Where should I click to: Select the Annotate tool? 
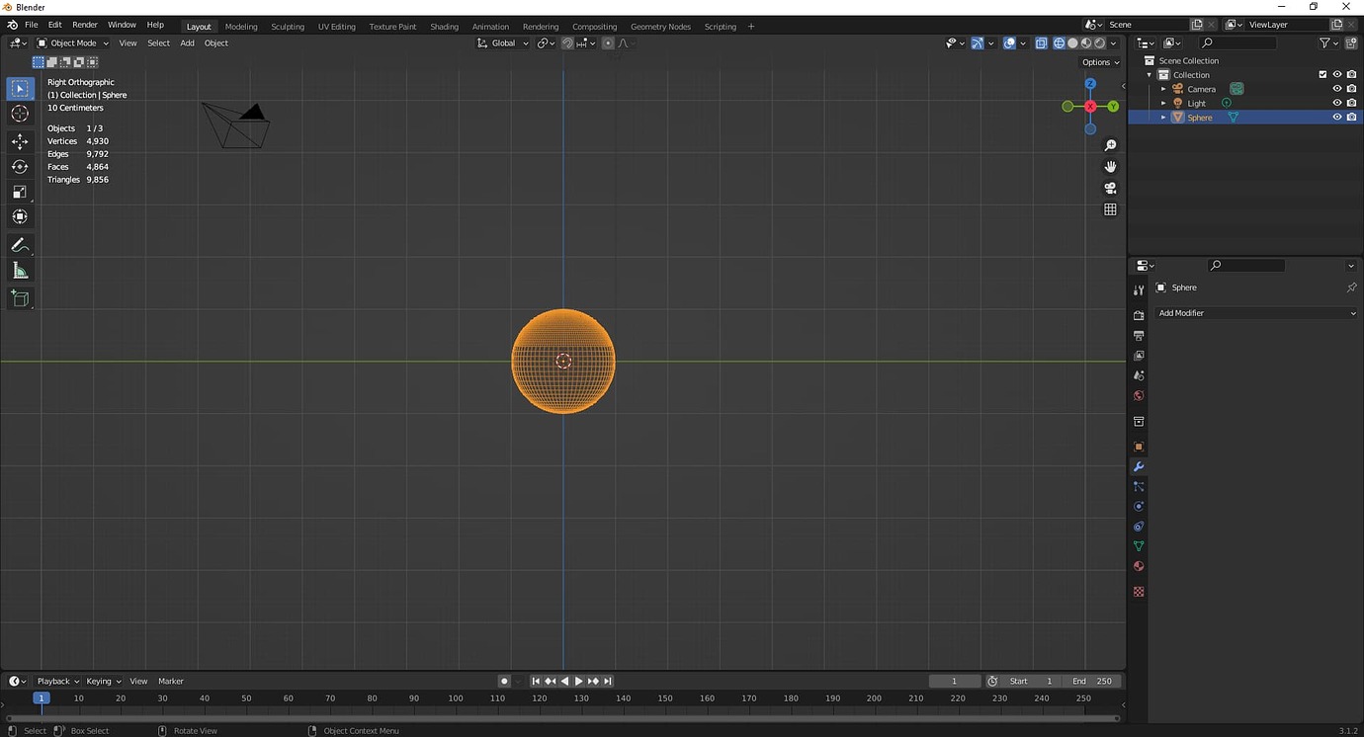(x=20, y=244)
